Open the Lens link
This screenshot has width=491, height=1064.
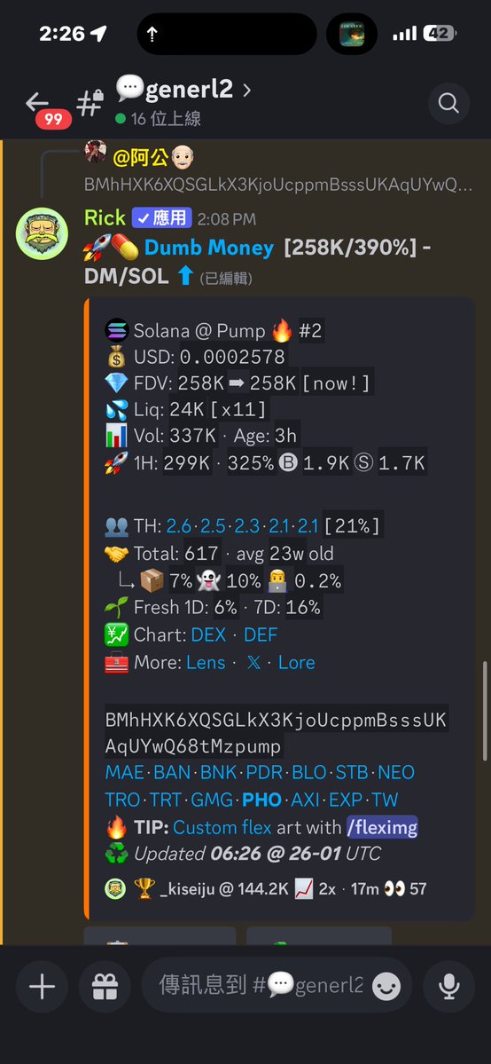(x=206, y=662)
